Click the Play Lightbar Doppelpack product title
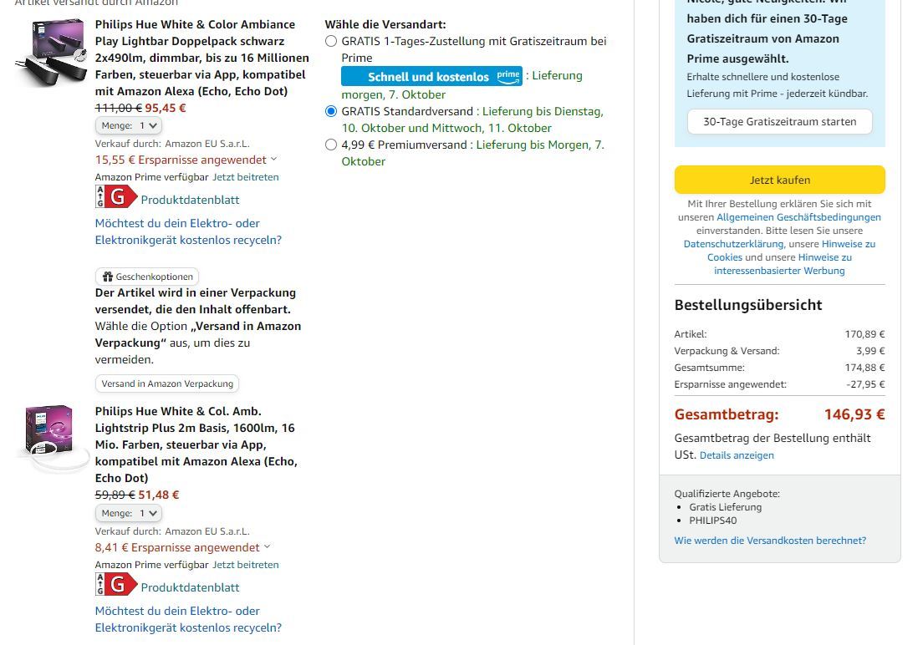 point(202,58)
